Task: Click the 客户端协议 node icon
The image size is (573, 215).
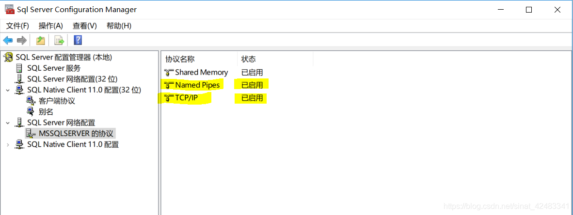Action: (31, 101)
